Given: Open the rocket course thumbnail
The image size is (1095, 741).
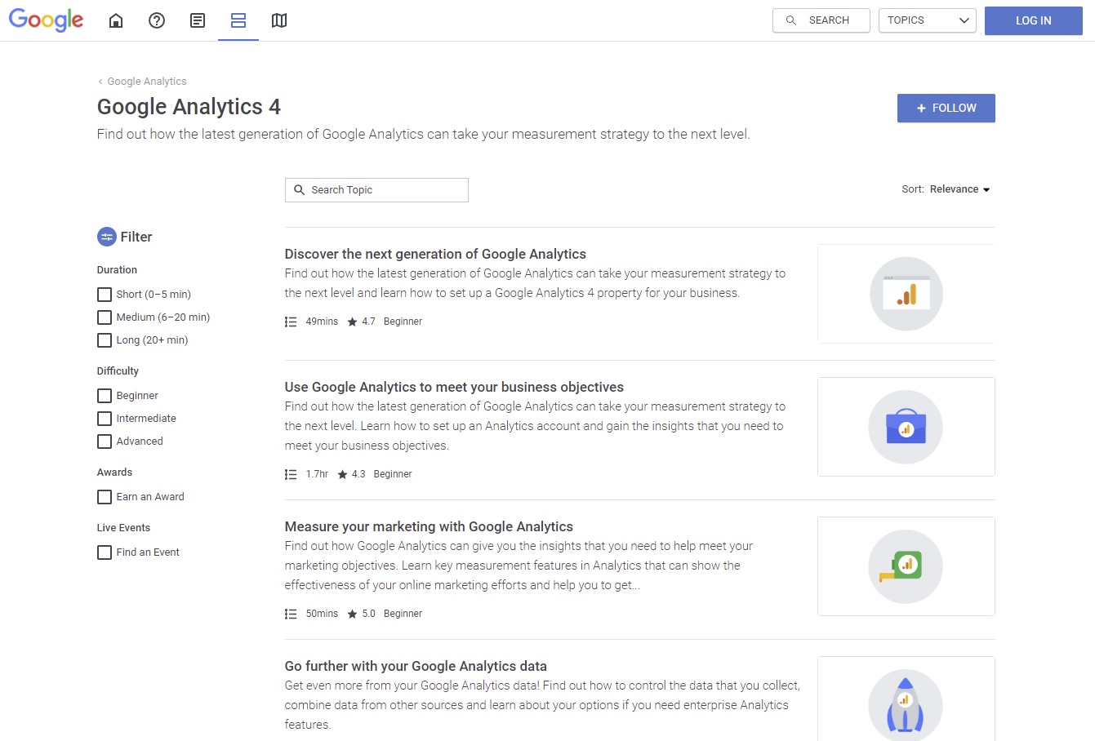Looking at the screenshot, I should pos(906,699).
